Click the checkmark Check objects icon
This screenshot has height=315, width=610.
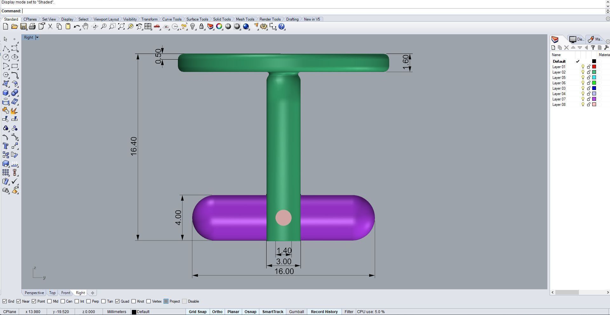[15, 182]
